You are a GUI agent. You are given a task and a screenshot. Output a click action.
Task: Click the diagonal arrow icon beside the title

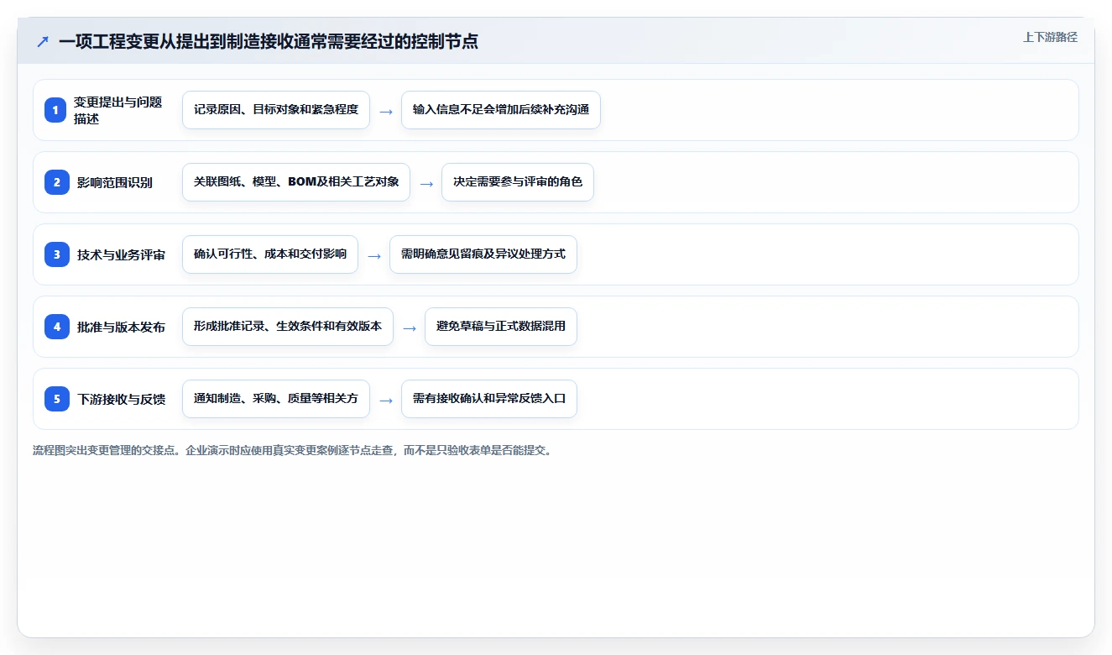(43, 41)
